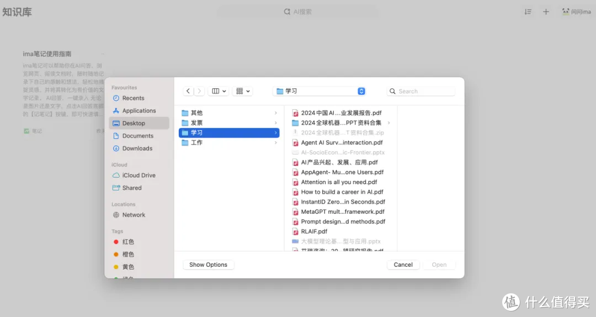
Task: Open the 其他 folder
Action: 229,113
